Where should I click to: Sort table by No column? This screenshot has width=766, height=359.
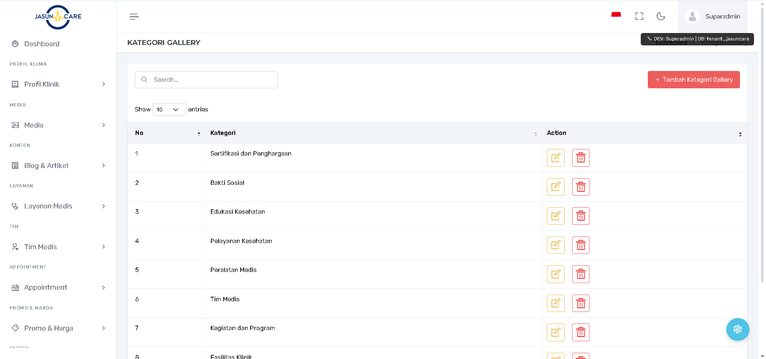pyautogui.click(x=167, y=133)
